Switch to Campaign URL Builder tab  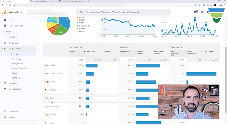tap(43, 1)
